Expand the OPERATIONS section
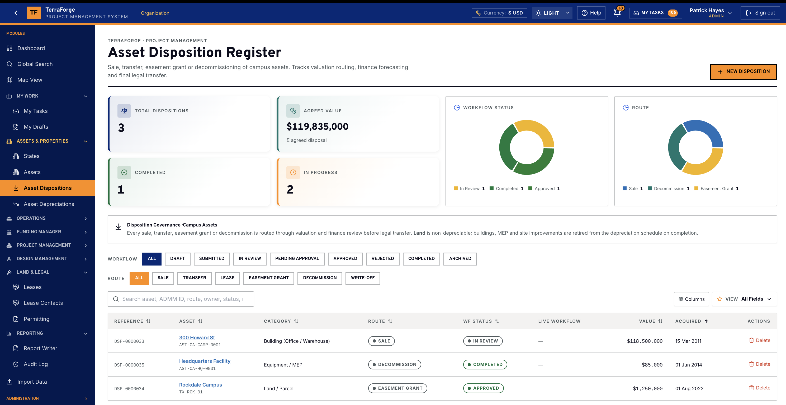 [x=47, y=218]
